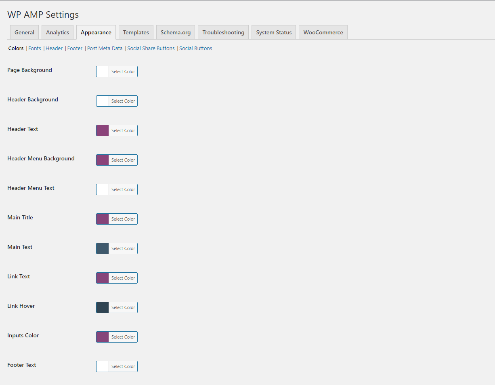The image size is (495, 385).
Task: Click the Main Text label
Action: (x=20, y=247)
